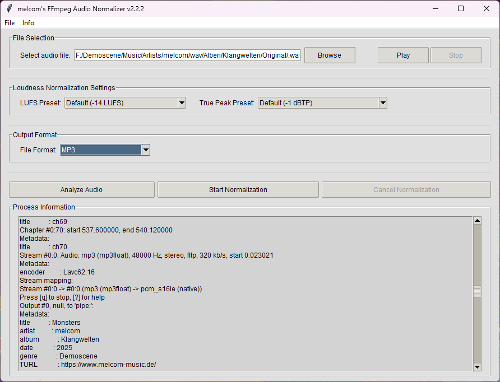Screen dimensions: 500x382
Task: Expand the LUFS Preset dropdown
Action: pyautogui.click(x=182, y=103)
